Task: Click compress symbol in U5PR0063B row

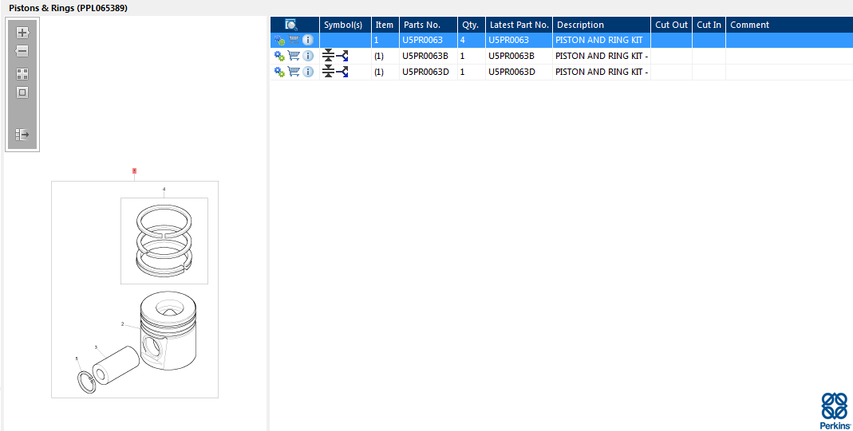Action: (328, 55)
